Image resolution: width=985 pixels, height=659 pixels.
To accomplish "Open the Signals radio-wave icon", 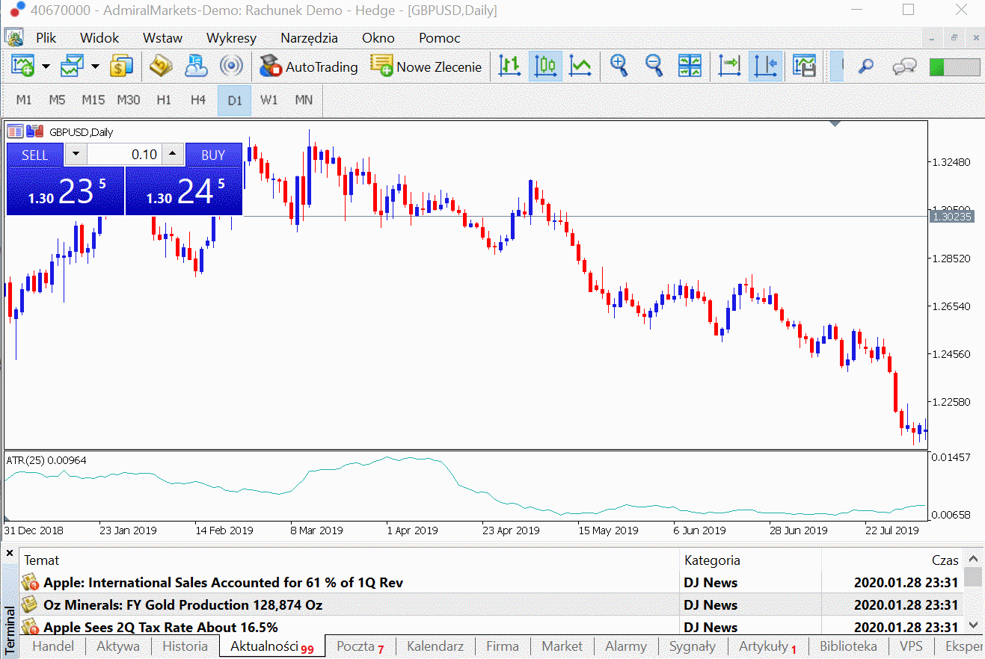I will (231, 66).
